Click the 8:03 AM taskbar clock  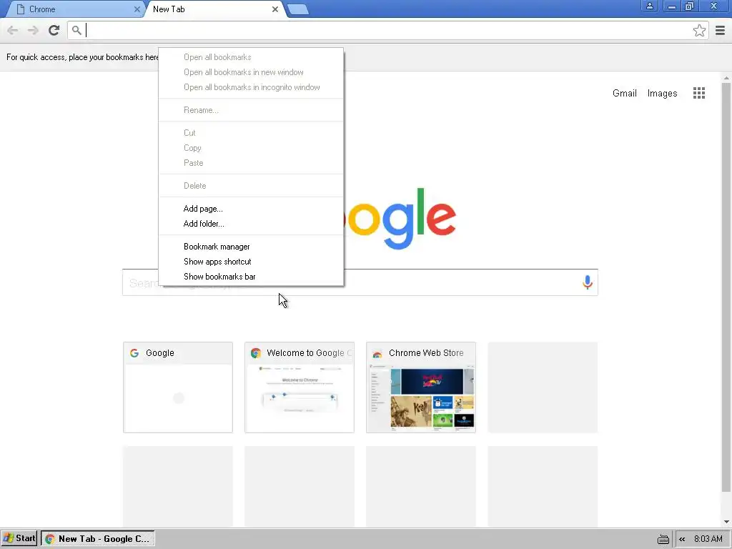(708, 539)
